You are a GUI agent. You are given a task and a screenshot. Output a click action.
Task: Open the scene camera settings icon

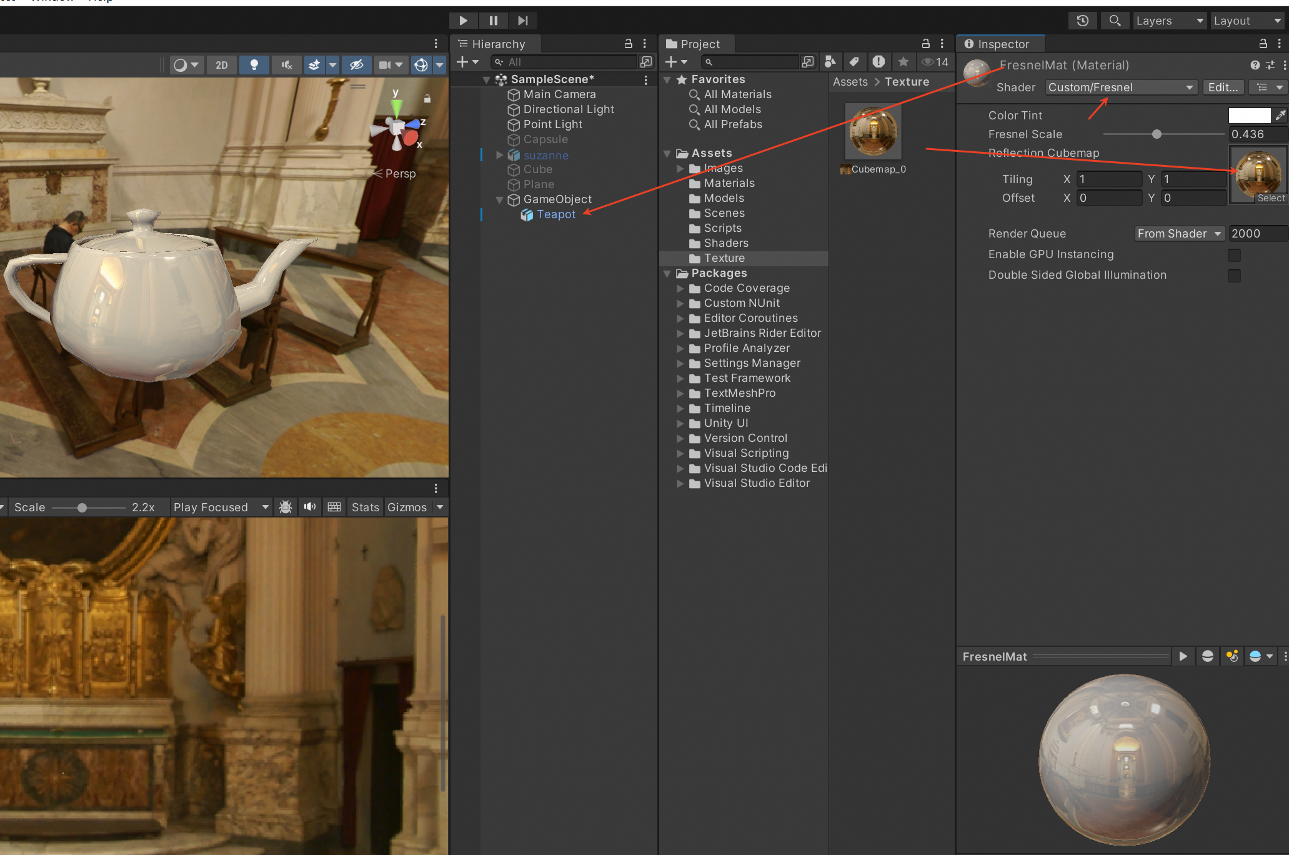pos(385,65)
